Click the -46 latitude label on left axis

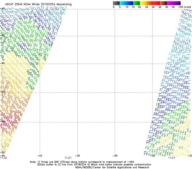click(x=2, y=92)
